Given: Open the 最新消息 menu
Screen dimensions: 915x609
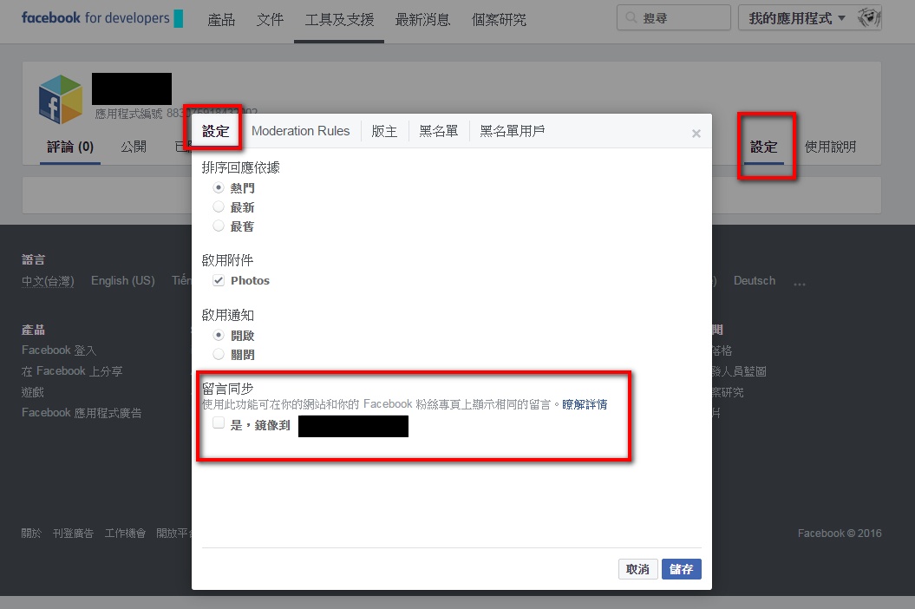Looking at the screenshot, I should pos(422,20).
